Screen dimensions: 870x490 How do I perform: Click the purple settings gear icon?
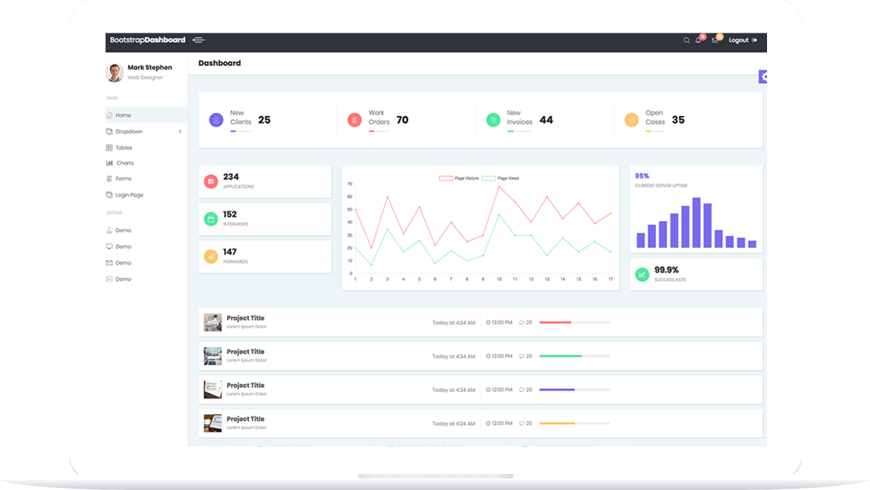pyautogui.click(x=763, y=77)
